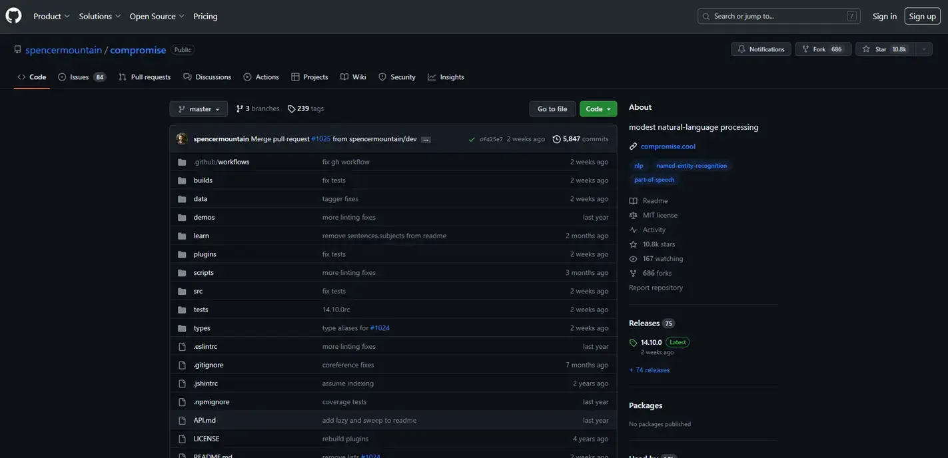
Task: Click the named-entity-recognition topic tag
Action: [692, 166]
